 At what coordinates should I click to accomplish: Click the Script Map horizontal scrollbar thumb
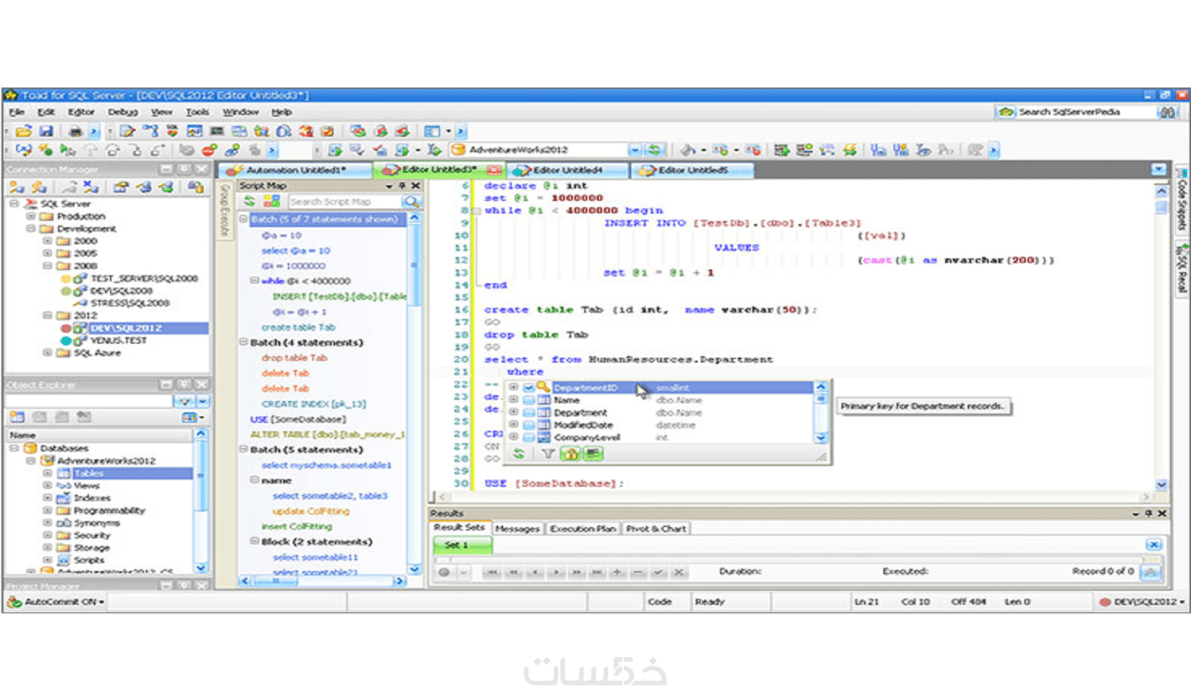(x=276, y=581)
